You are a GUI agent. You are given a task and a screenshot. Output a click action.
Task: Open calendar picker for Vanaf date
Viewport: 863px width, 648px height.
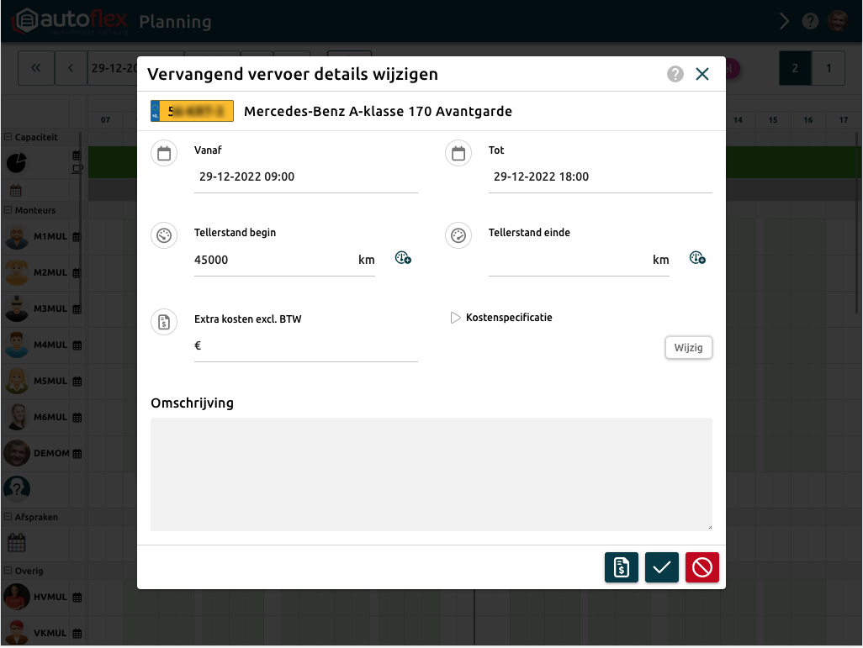click(164, 153)
